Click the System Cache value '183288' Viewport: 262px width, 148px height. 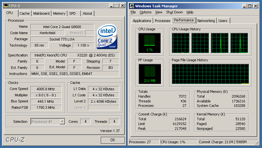239,106
